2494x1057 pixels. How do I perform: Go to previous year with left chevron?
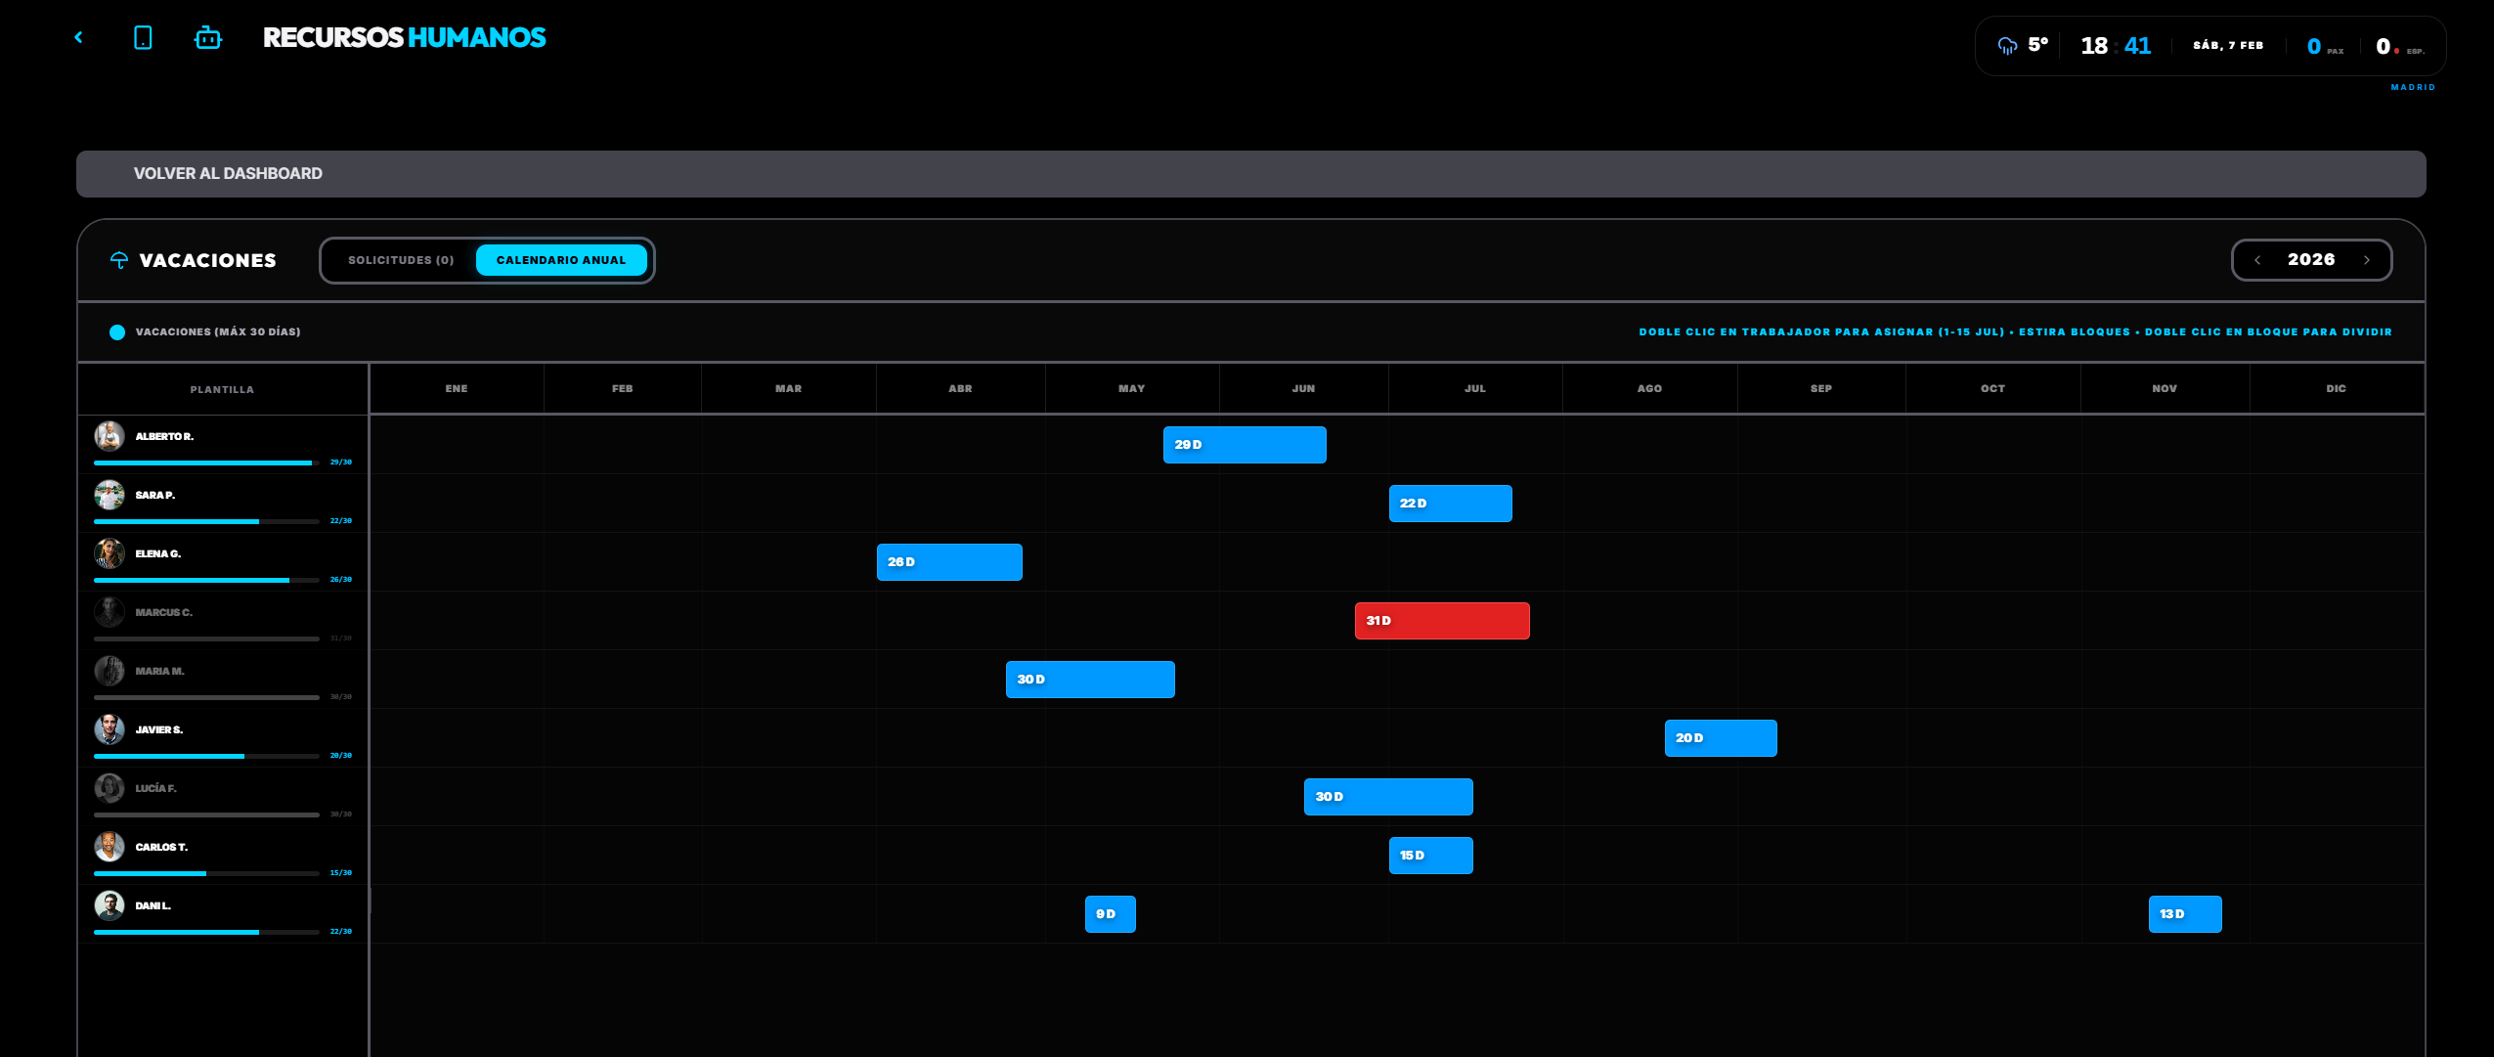[x=2257, y=260]
